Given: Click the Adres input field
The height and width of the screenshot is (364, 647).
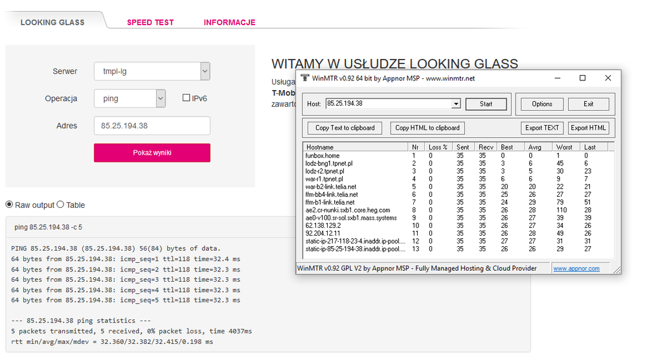Looking at the screenshot, I should tap(152, 126).
